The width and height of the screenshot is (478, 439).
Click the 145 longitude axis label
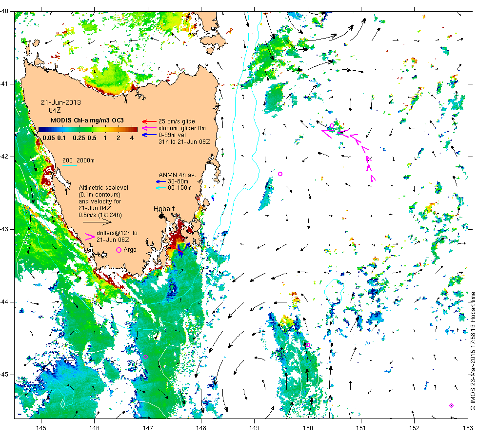tap(41, 428)
